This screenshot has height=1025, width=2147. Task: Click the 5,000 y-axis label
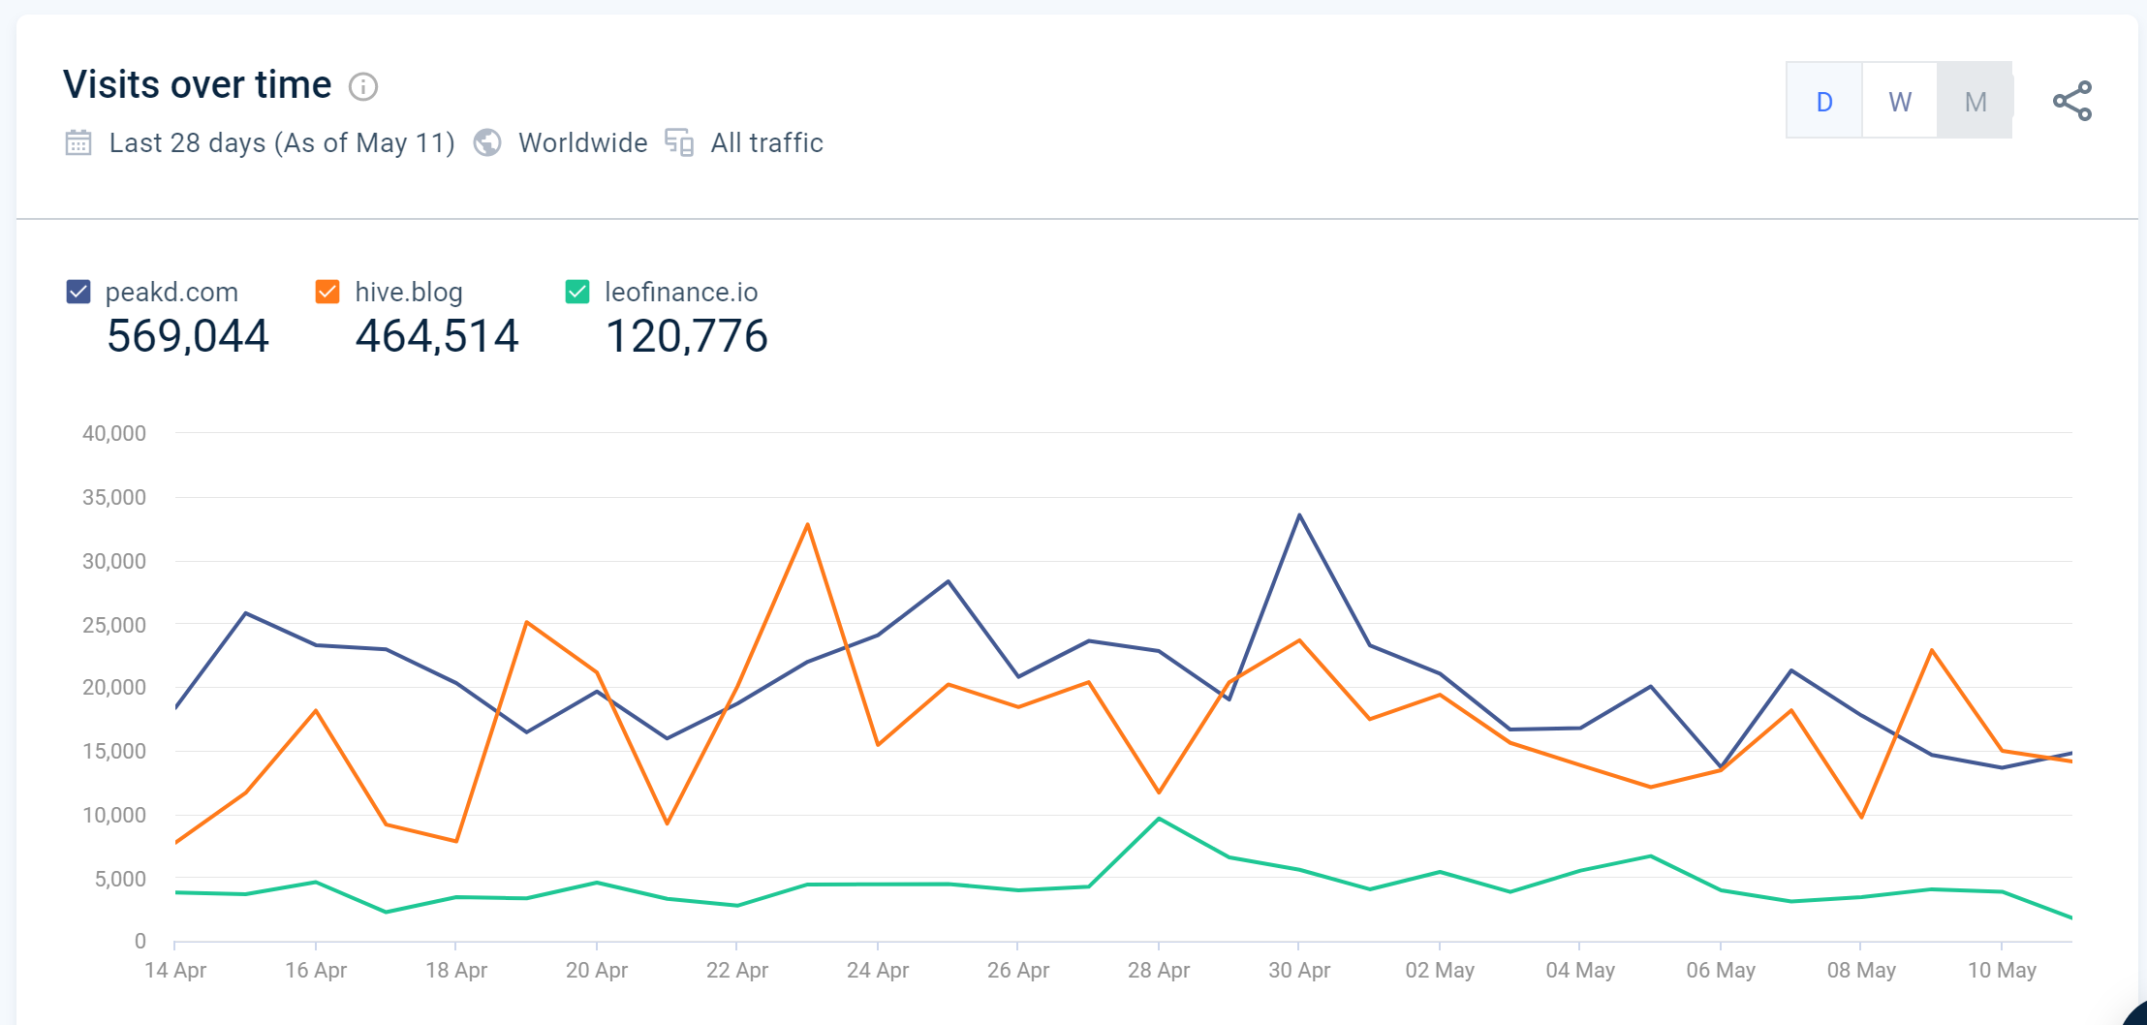click(x=120, y=879)
